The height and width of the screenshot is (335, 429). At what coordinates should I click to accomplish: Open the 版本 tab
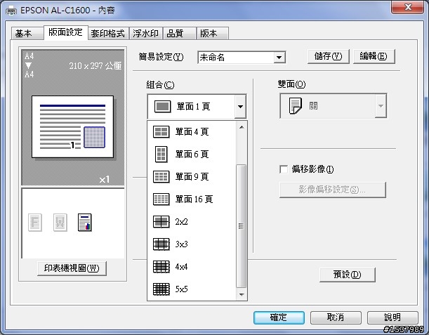(x=213, y=34)
